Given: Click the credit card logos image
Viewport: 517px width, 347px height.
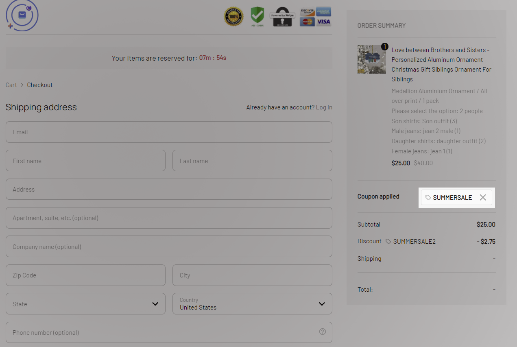Looking at the screenshot, I should (315, 17).
